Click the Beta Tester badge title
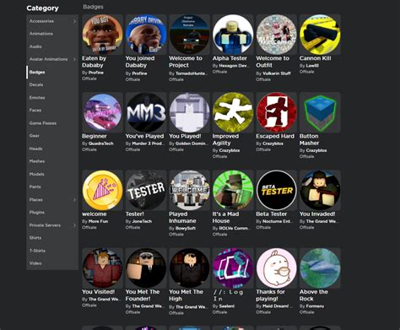Image resolution: width=400 pixels, height=330 pixels. coord(272,214)
